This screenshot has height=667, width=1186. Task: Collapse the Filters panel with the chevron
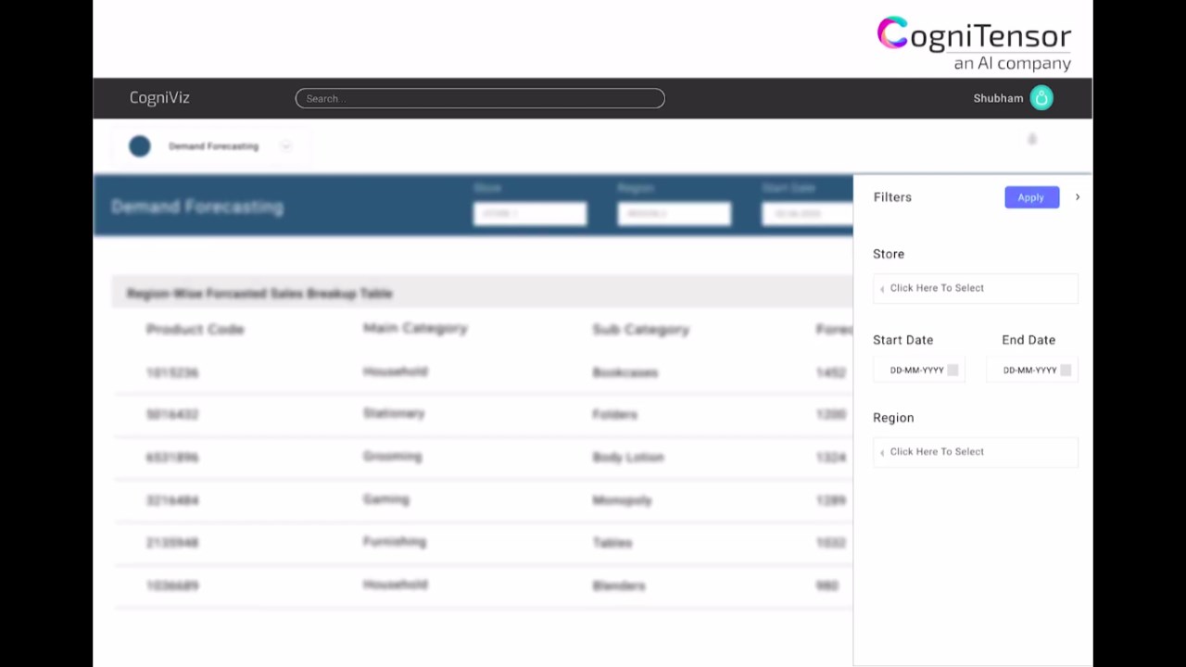[x=1077, y=197]
